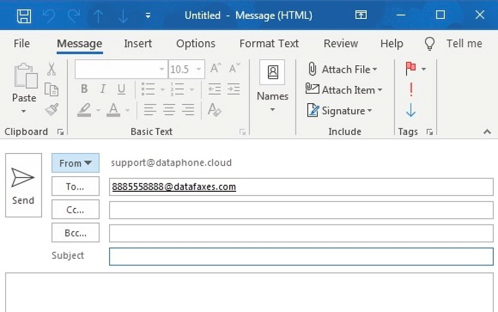Toggle Italic text formatting
The image size is (498, 312).
(102, 89)
